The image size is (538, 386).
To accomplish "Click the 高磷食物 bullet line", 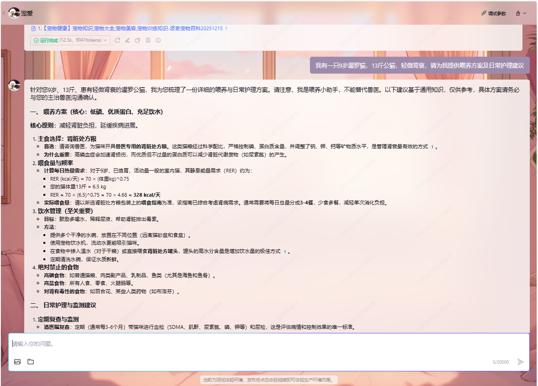I will [129, 275].
